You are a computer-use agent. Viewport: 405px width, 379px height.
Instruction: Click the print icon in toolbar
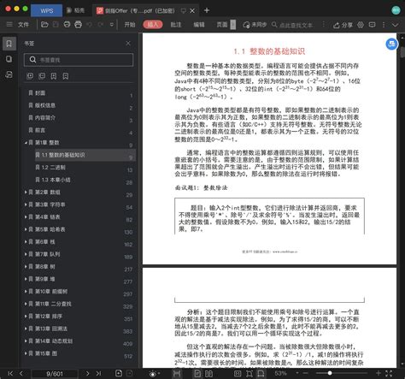[78, 25]
